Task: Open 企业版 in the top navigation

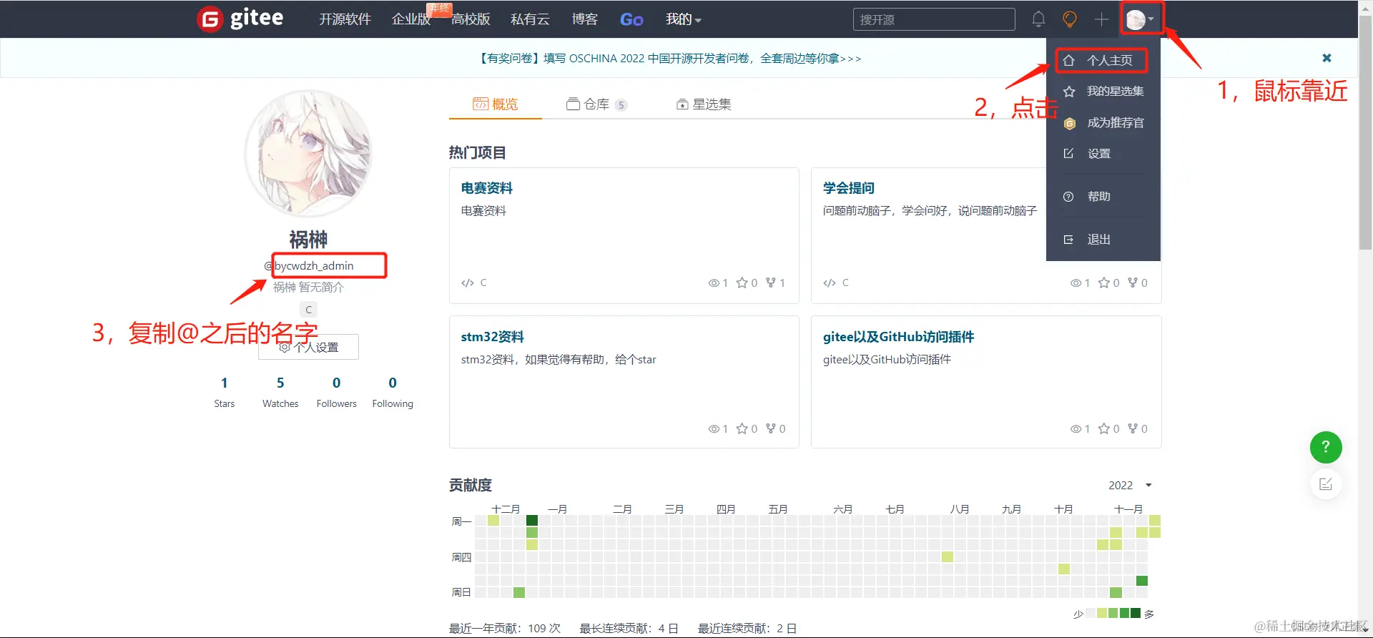Action: [411, 19]
